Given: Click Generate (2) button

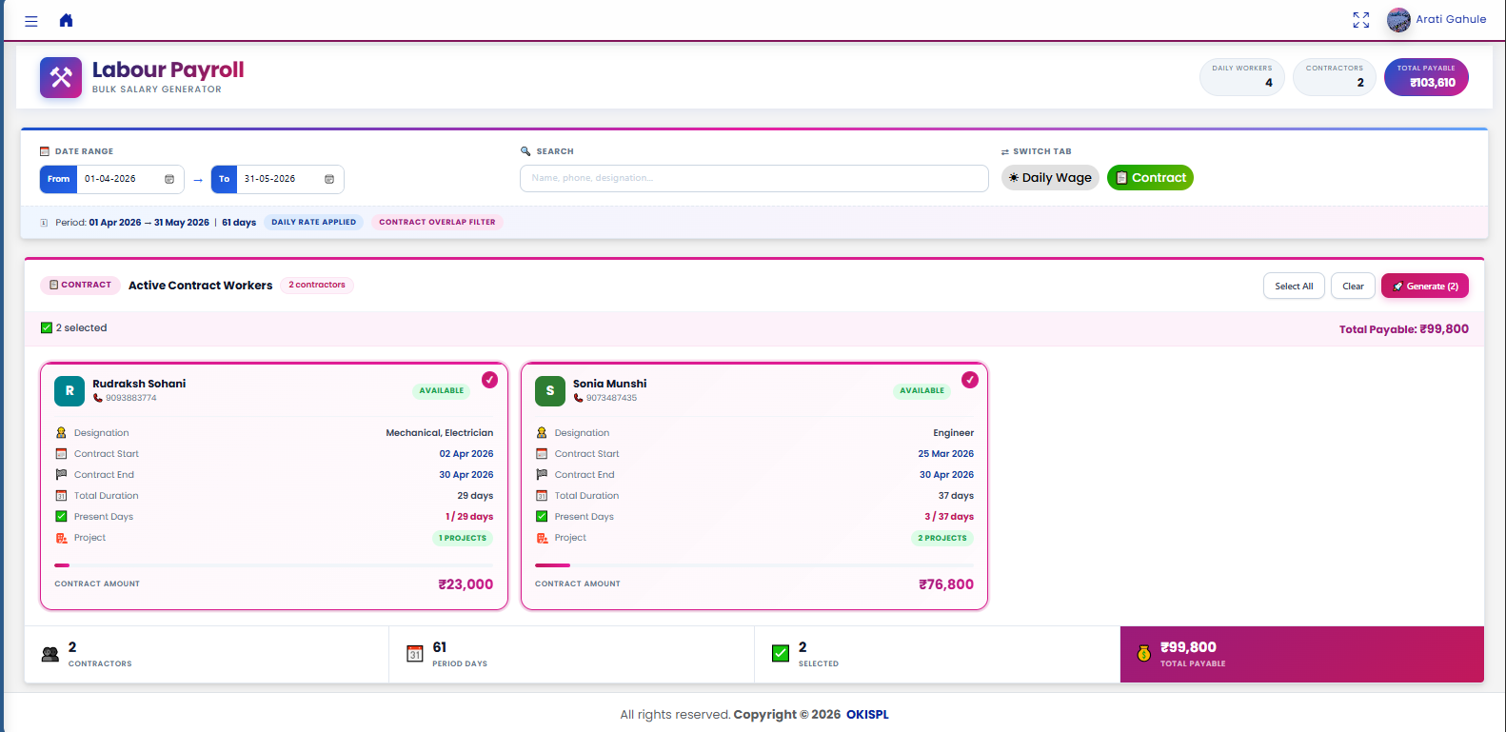Looking at the screenshot, I should pyautogui.click(x=1425, y=287).
